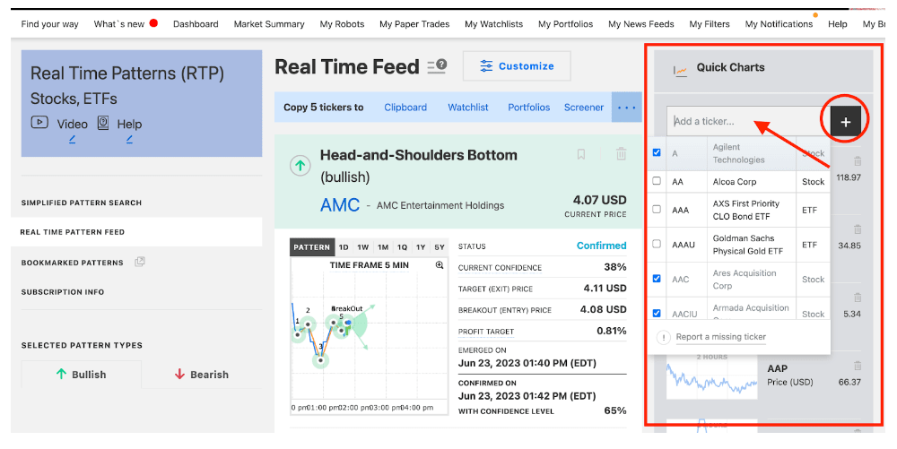897x449 pixels.
Task: Zoom the pattern chart with magnifier icon
Action: 440,265
